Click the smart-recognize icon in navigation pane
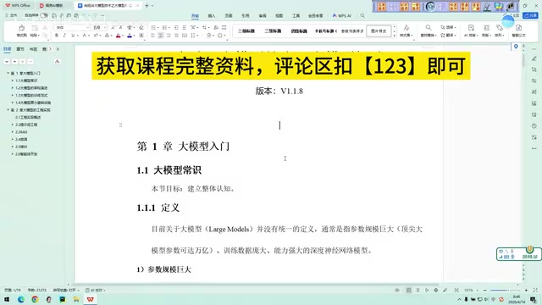 tap(57, 62)
